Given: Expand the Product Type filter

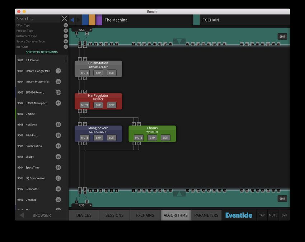Looking at the screenshot, I should pos(66,30).
